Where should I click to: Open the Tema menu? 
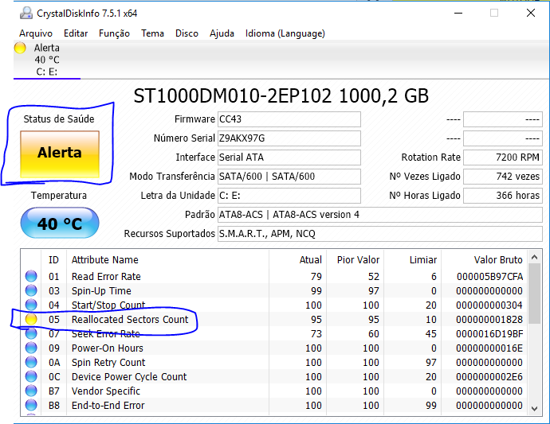[152, 33]
